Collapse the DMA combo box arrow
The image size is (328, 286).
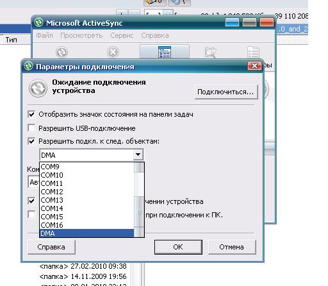[138, 155]
